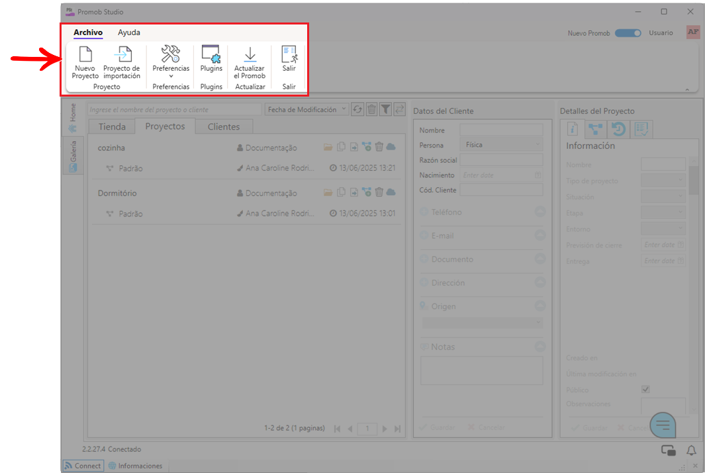Jump to last page of projects

point(397,429)
